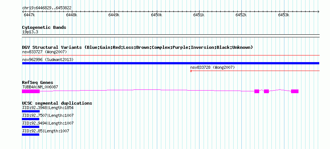Click the nsv962996 (Sudmant2013) variant label
Viewport: 330px width, 149px height.
tap(48, 60)
